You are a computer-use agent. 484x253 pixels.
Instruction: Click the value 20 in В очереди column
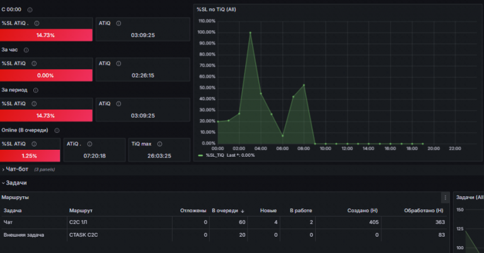pos(242,235)
